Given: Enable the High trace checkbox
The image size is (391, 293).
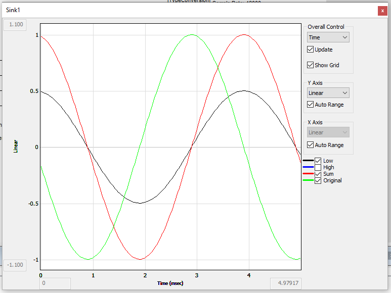Looking at the screenshot, I should pos(318,167).
